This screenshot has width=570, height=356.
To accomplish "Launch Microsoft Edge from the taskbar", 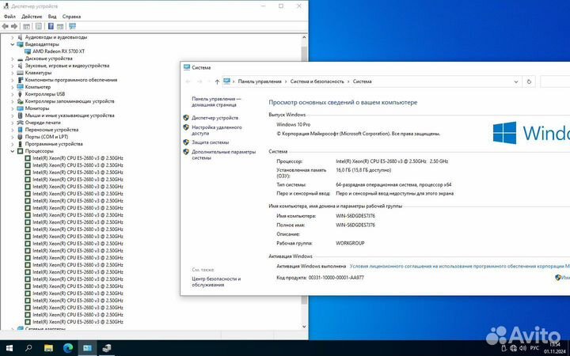I will coord(68,348).
